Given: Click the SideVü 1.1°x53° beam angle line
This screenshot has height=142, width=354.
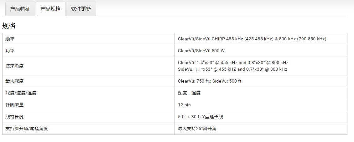Looking at the screenshot, I should click(x=232, y=69).
